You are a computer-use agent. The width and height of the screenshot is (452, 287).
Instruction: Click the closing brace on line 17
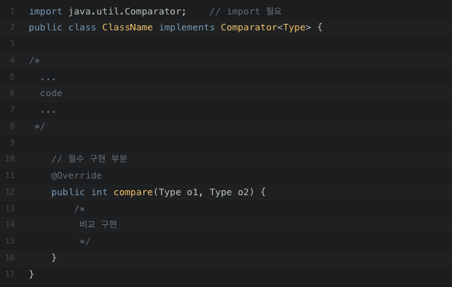click(32, 274)
